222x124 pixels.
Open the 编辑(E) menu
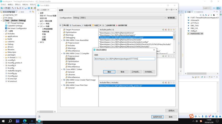[x=11, y=4]
